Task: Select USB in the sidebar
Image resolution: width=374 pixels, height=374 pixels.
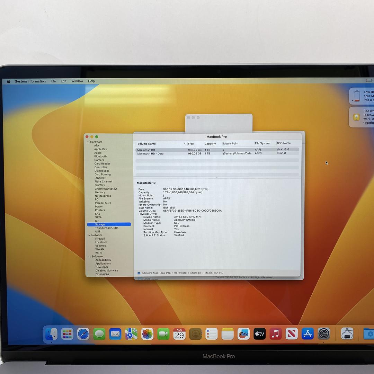Action: [x=98, y=232]
